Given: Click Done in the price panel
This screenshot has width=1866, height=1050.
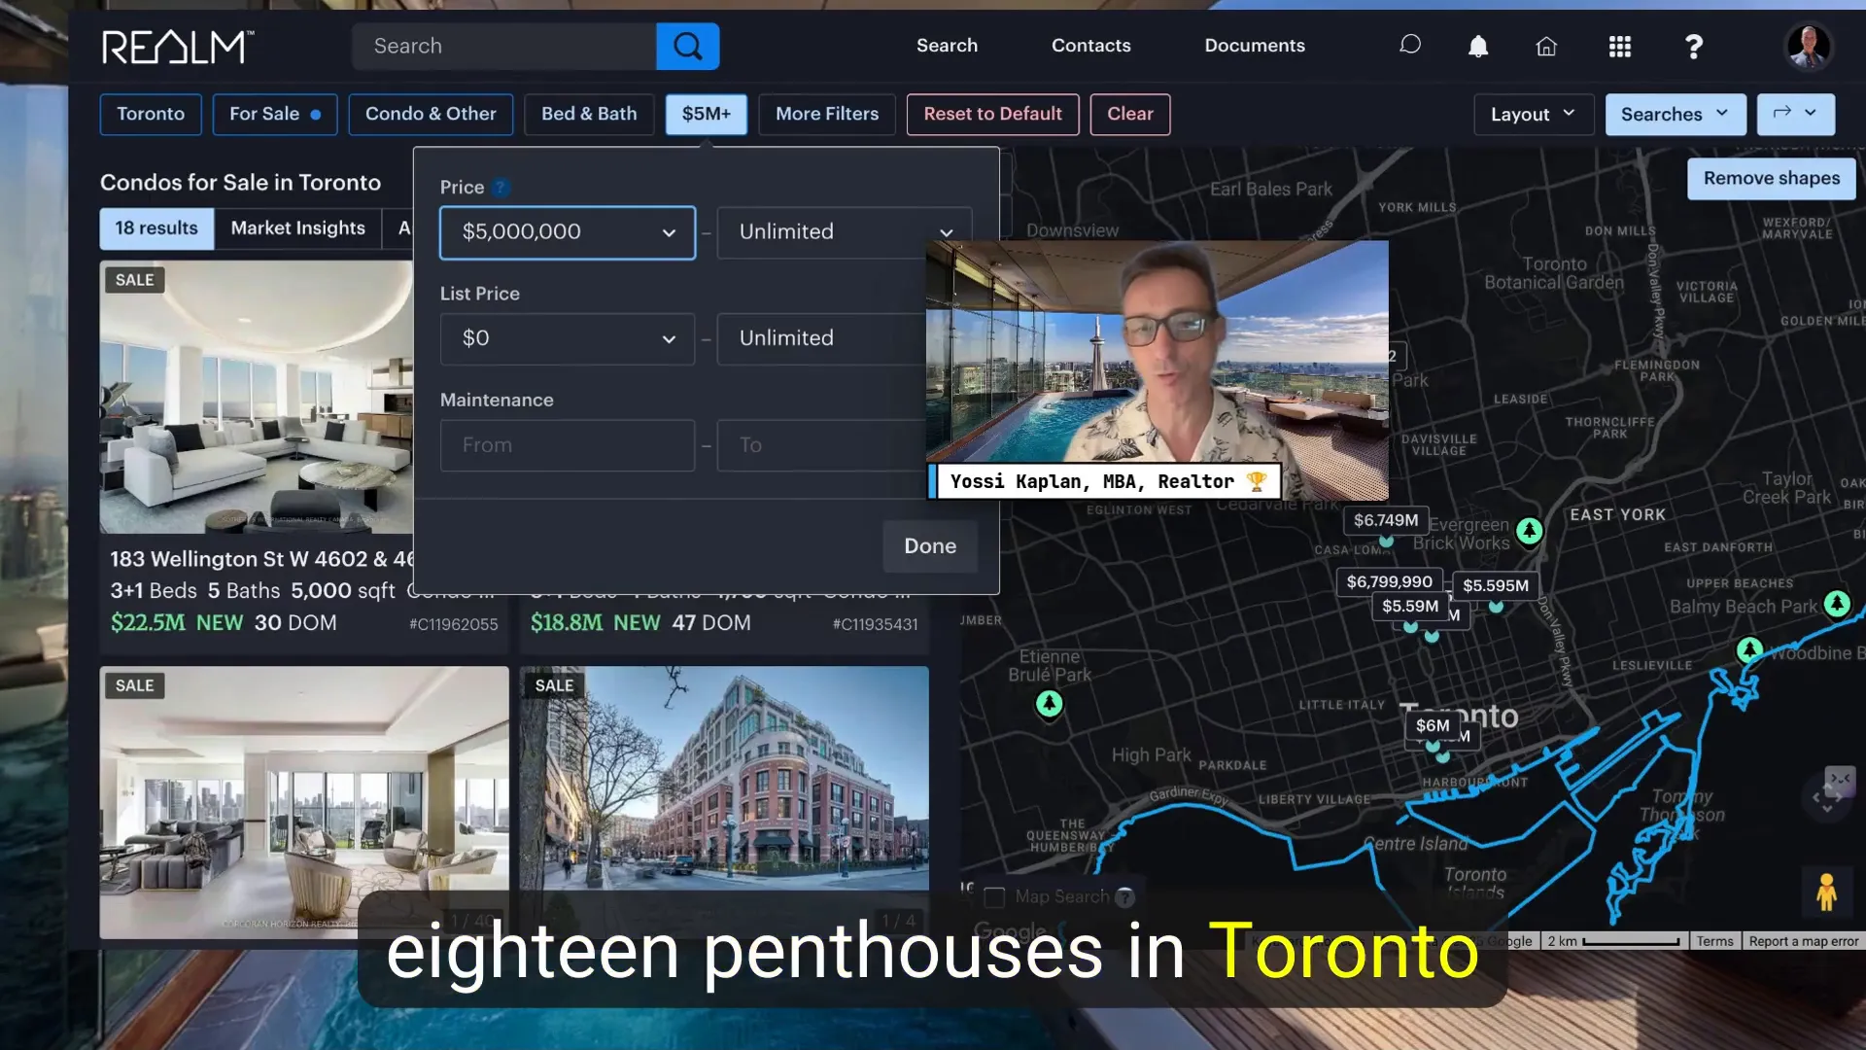Looking at the screenshot, I should [930, 546].
